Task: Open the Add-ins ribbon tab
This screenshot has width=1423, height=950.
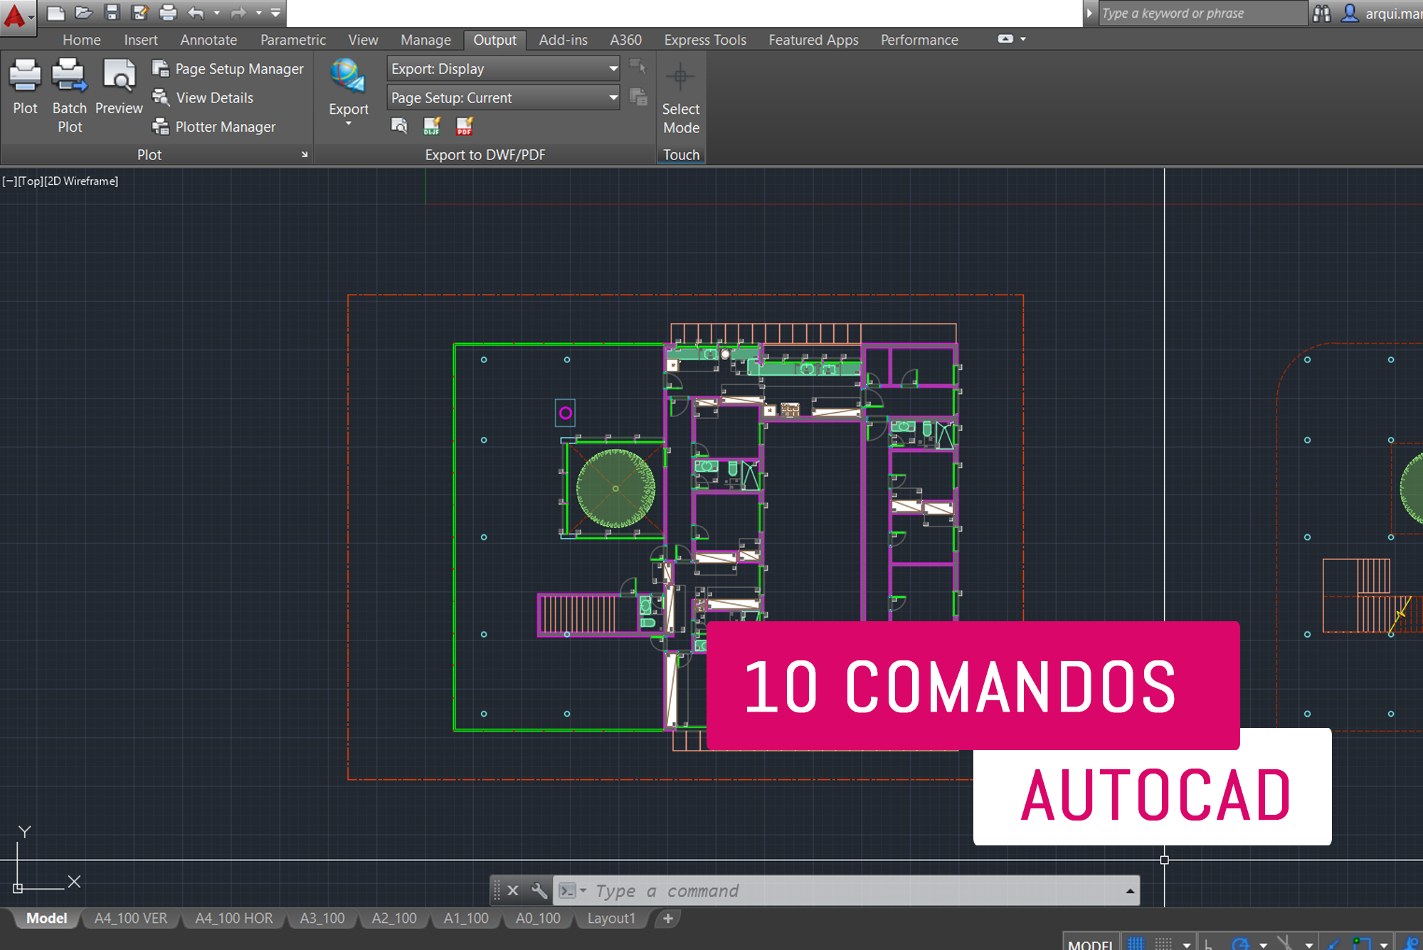Action: 564,40
